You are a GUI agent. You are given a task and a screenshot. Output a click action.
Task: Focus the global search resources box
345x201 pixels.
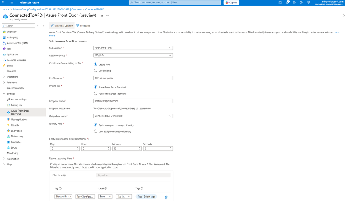coord(175,3)
